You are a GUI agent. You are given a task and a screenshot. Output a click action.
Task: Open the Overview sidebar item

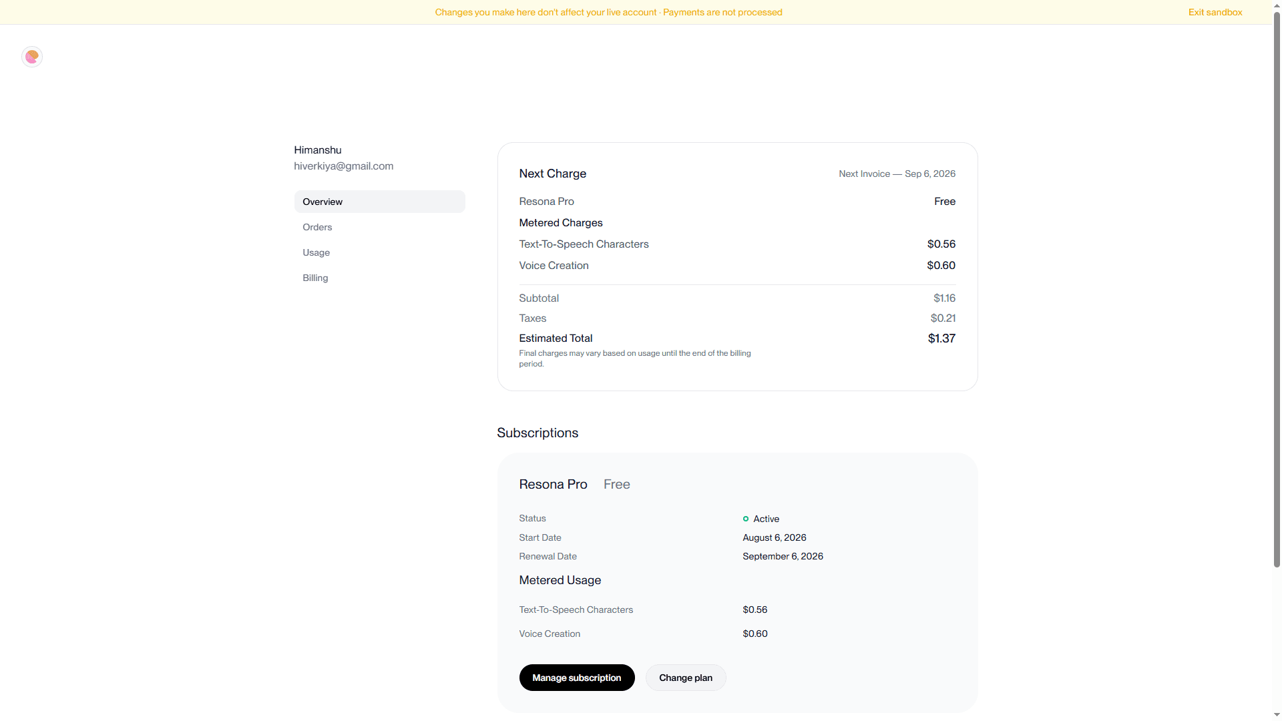click(x=379, y=202)
